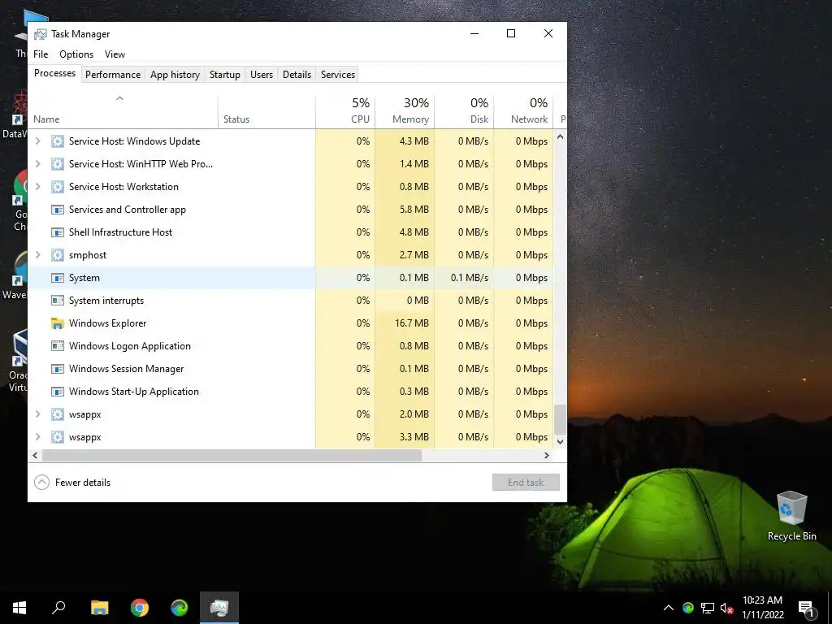Sort processes by Name column header

tap(123, 112)
